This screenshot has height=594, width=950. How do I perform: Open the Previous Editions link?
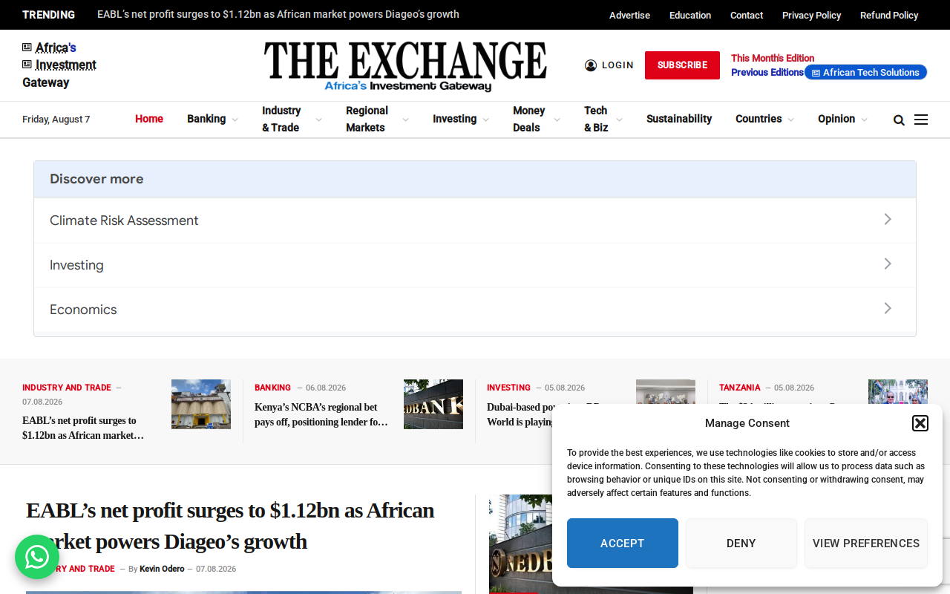[x=767, y=72]
